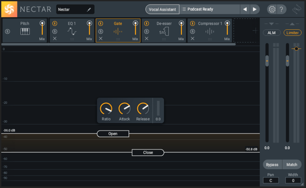Screen dimensions: 306x188
Task: Open the preset list icon beside Podcast Ready
Action: coord(184,9)
